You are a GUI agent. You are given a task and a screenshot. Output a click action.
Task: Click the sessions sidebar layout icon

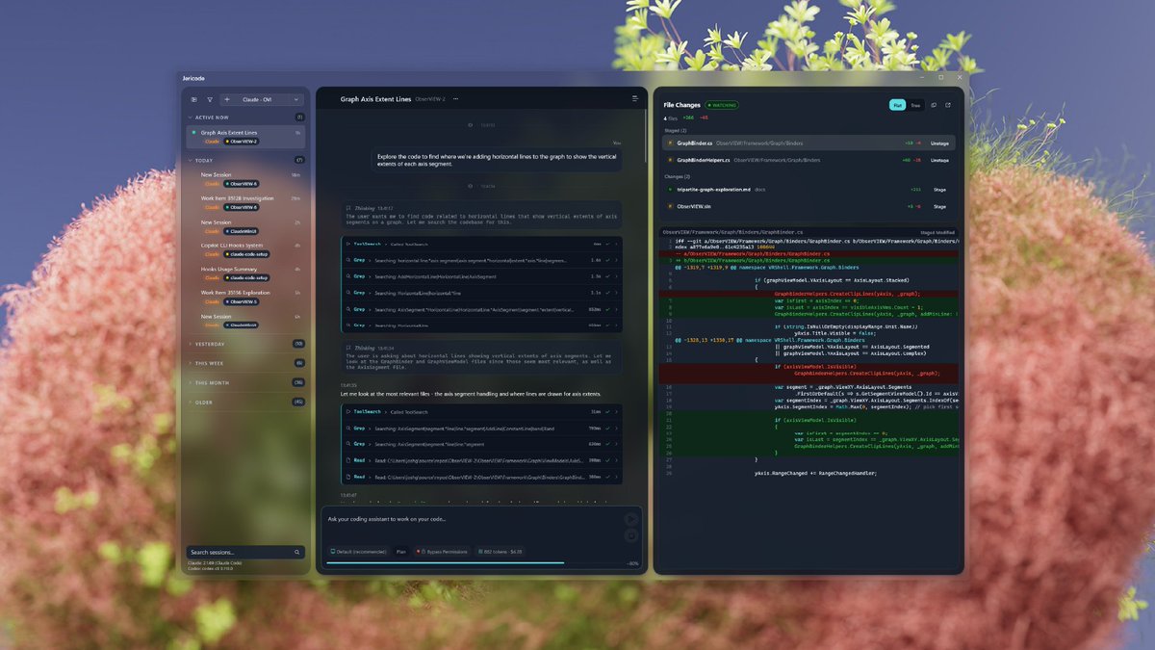pyautogui.click(x=193, y=99)
